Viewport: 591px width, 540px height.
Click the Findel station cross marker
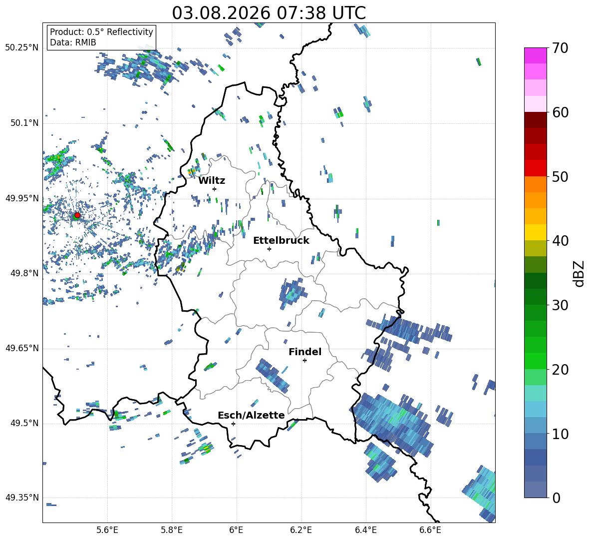pyautogui.click(x=304, y=361)
